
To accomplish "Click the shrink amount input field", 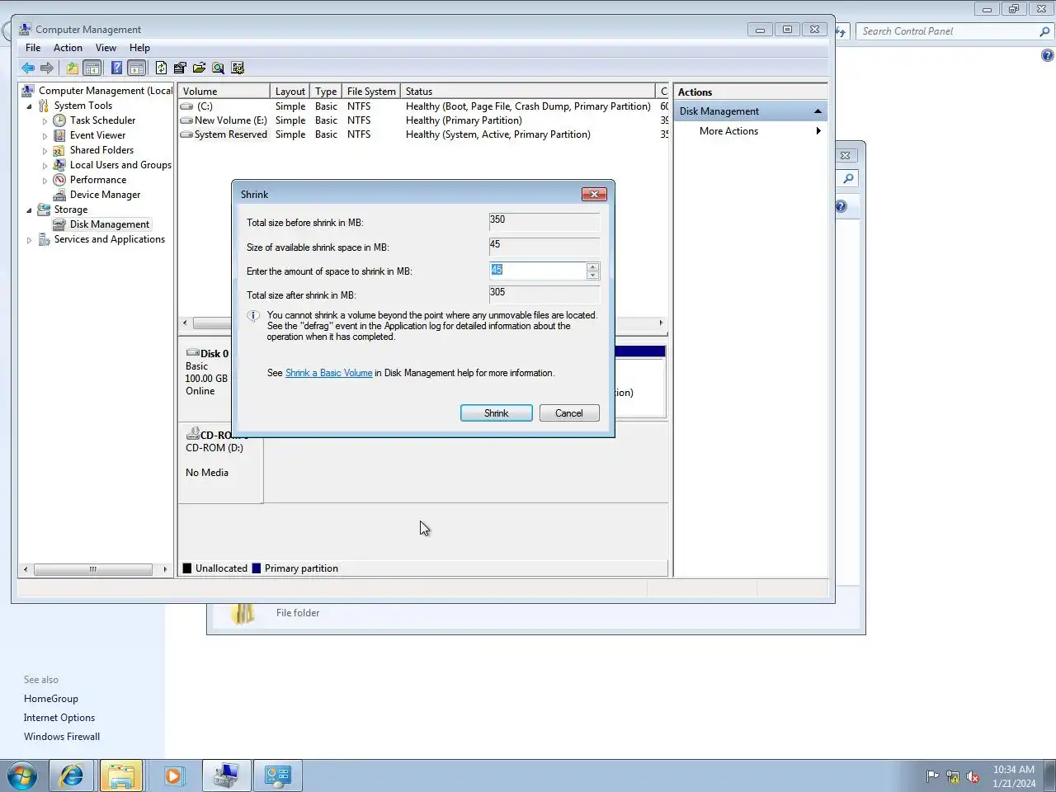I will coord(538,271).
